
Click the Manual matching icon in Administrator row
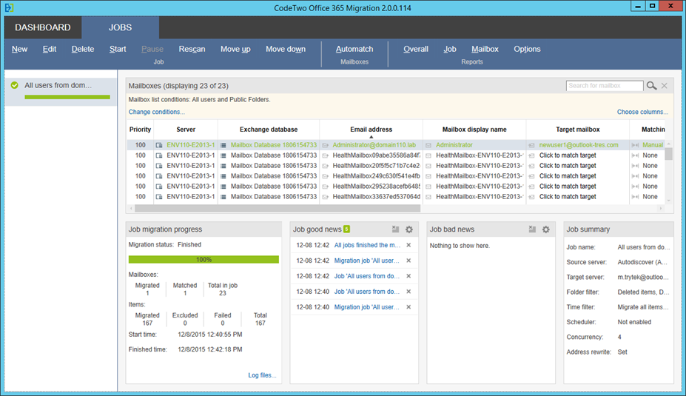(x=635, y=145)
